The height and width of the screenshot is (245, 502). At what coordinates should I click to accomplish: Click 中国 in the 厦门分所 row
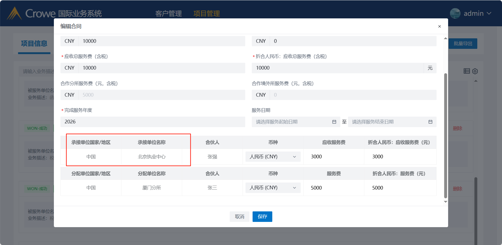point(91,188)
